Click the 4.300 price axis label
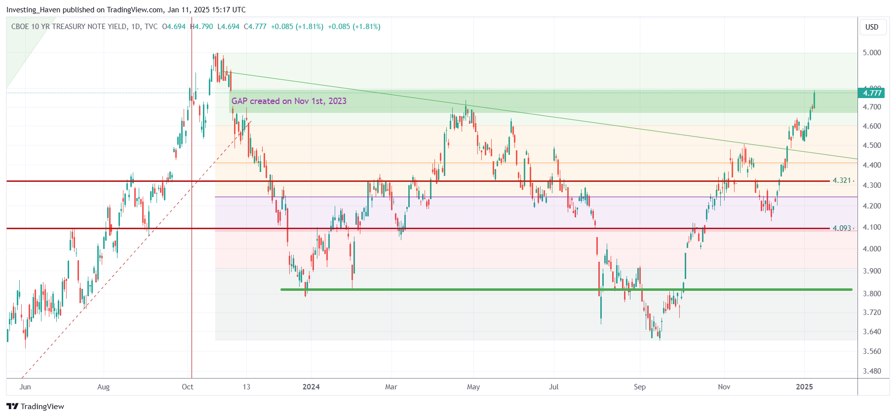 (872, 185)
